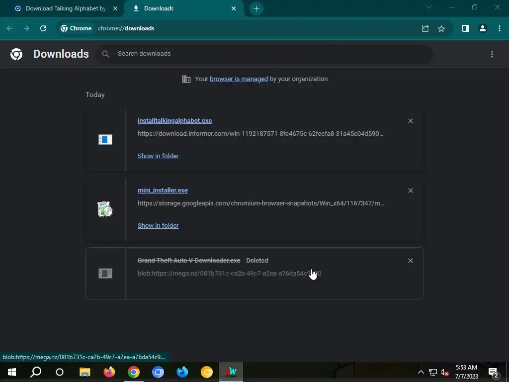
Task: Show mini_installer.exe in folder
Action: pyautogui.click(x=158, y=225)
